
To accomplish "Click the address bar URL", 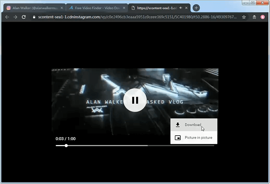I will [137, 17].
